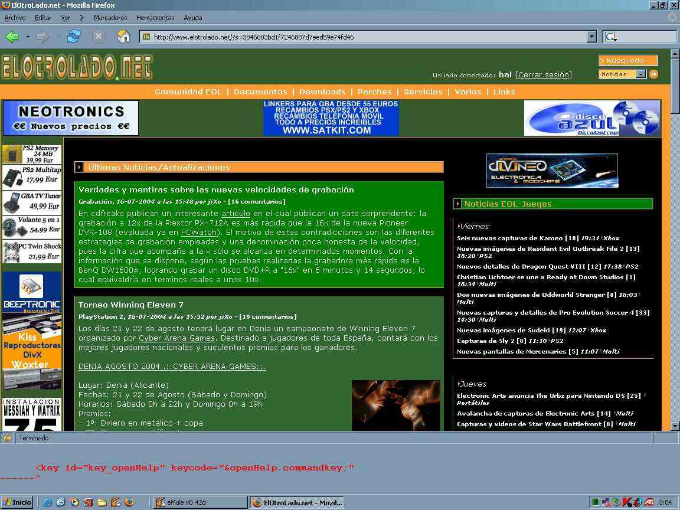Click the SATKIT.COM banner ad
The width and height of the screenshot is (680, 510).
pos(331,118)
